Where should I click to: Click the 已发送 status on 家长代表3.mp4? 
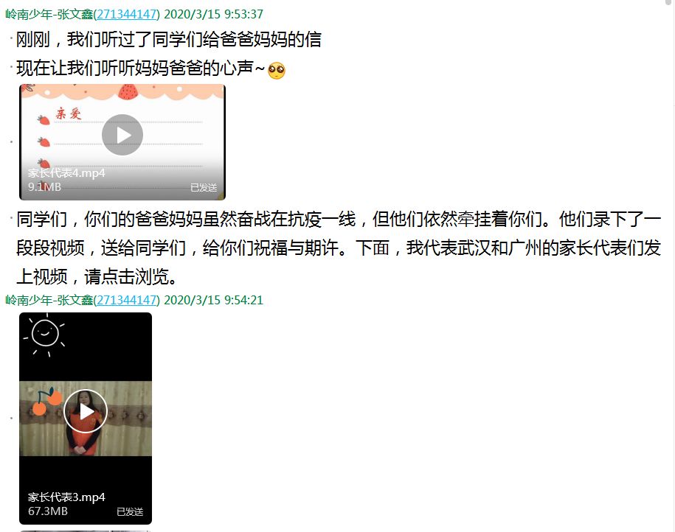coord(130,512)
